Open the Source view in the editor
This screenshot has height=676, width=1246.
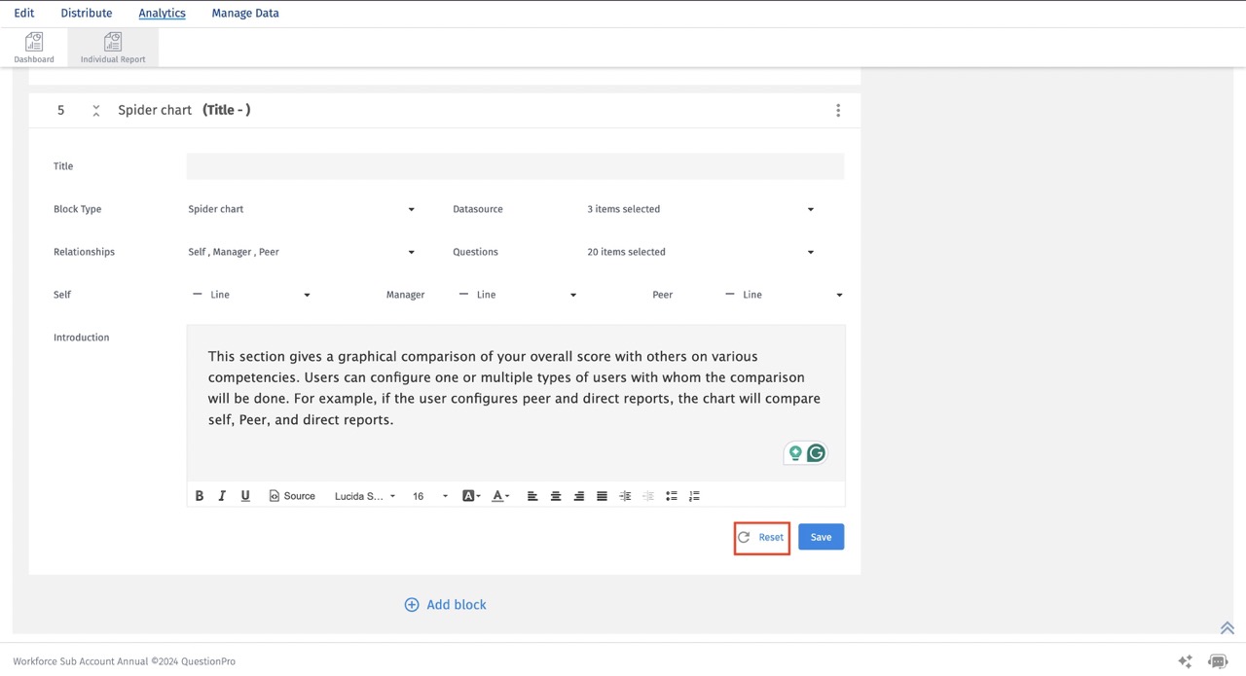pyautogui.click(x=292, y=496)
